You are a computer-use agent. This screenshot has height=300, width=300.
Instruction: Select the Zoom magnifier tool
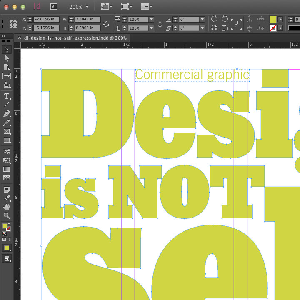coord(7,216)
